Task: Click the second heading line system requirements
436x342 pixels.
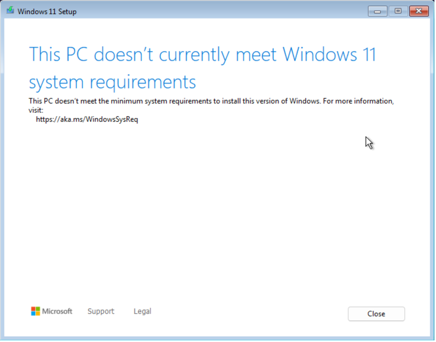Action: [x=112, y=82]
